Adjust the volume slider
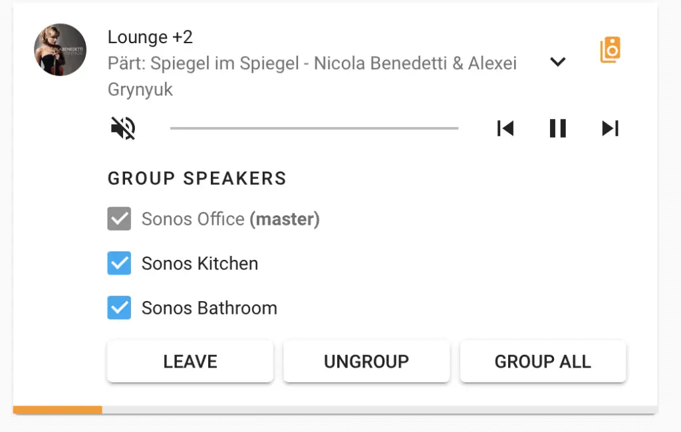The width and height of the screenshot is (681, 432). coord(315,128)
